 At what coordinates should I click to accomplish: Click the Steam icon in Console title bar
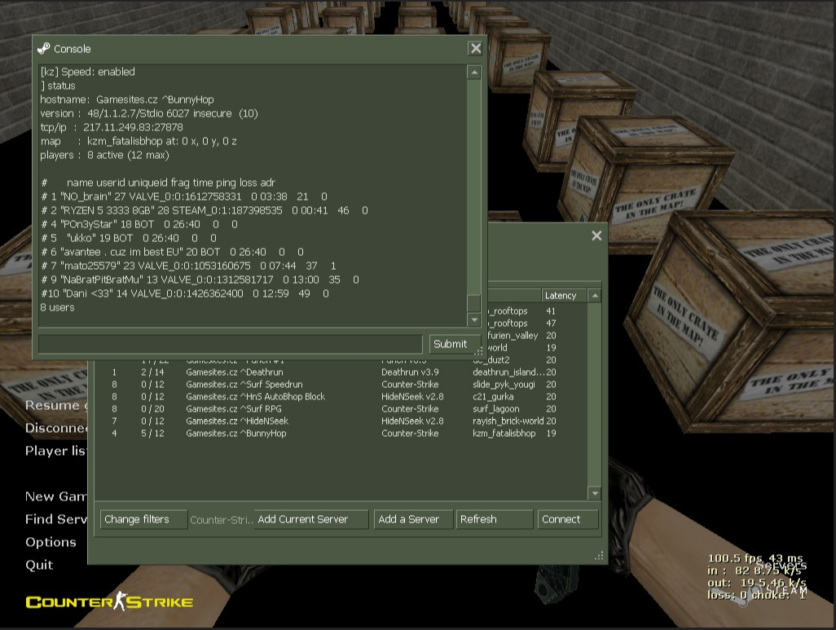(x=44, y=49)
